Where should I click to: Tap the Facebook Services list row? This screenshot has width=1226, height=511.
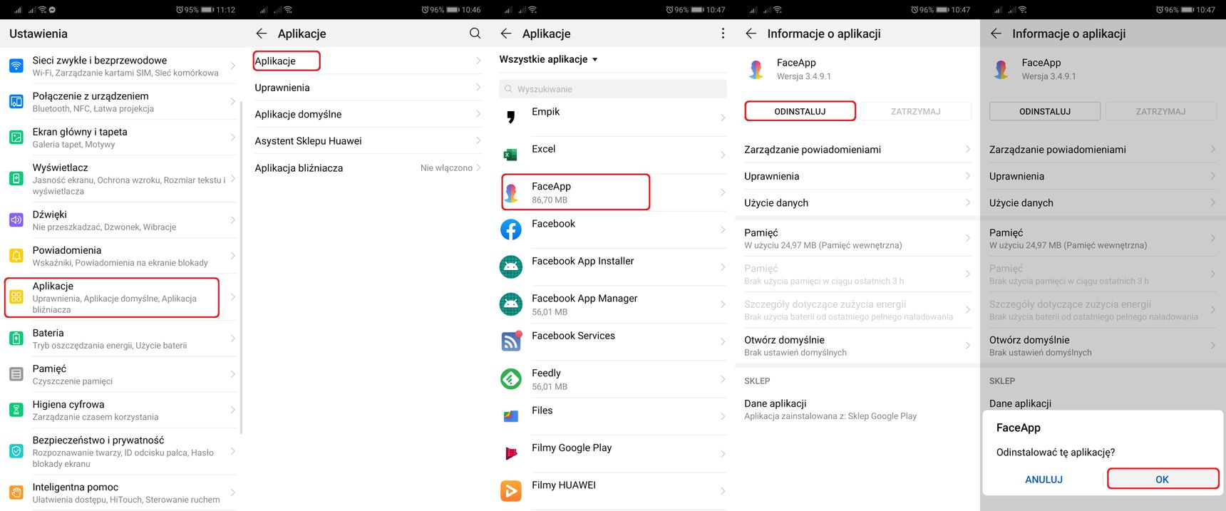[613, 341]
